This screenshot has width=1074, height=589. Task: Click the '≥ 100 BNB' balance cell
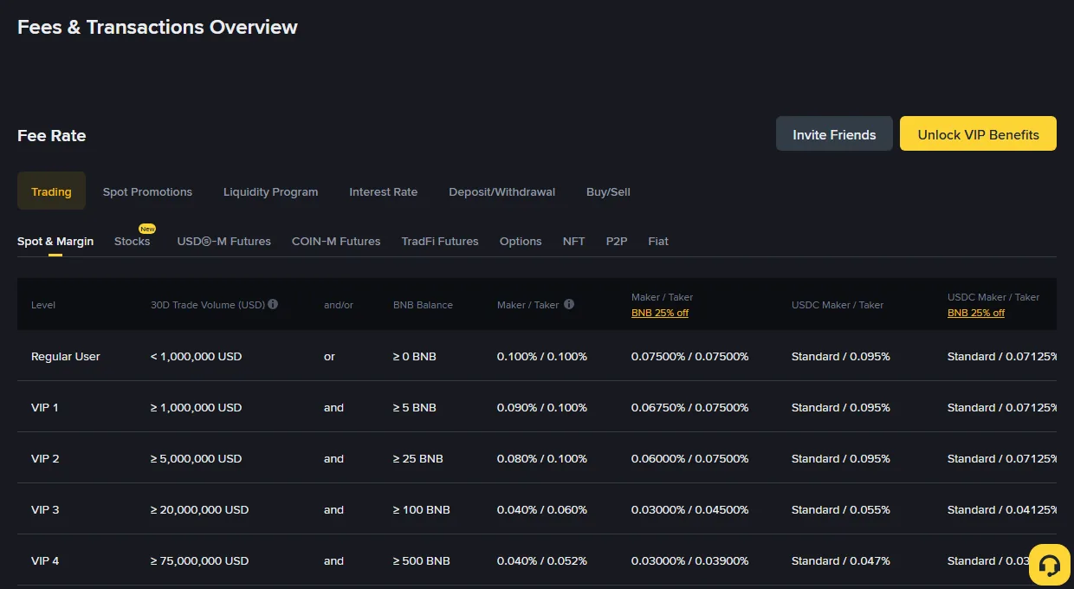422,509
